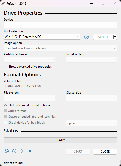This screenshot has width=121, height=166.
Task: Open the Boot selection dropdown
Action: click(x=42, y=37)
